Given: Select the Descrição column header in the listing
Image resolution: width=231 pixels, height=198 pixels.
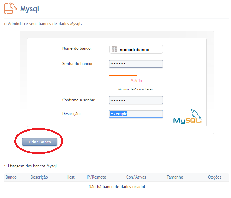Looking at the screenshot, I should [x=39, y=177].
